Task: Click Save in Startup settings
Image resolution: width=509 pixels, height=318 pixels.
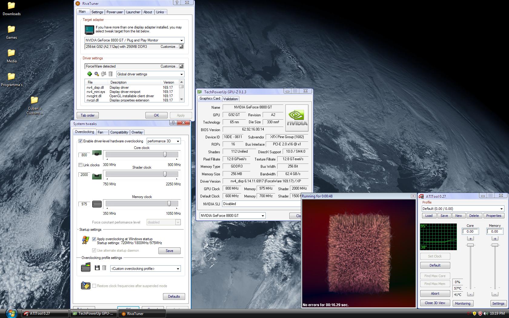Action: click(x=169, y=251)
